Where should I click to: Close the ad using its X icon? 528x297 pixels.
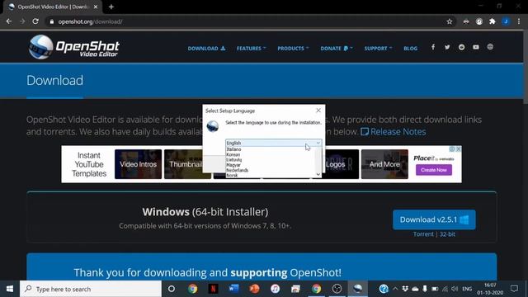point(459,148)
